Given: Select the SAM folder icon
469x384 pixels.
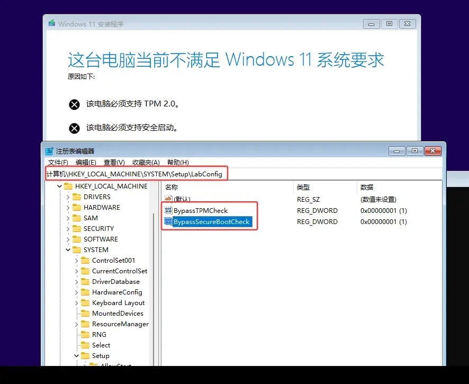Looking at the screenshot, I should tap(77, 218).
